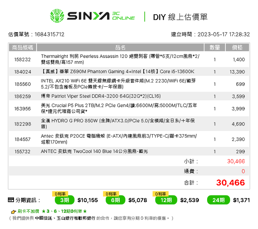Click the INTEL AX210 WiFi 6E product name
The image size is (258, 229).
point(118,84)
